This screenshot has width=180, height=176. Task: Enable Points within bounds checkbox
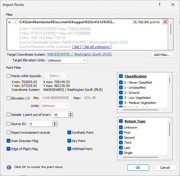point(8,76)
